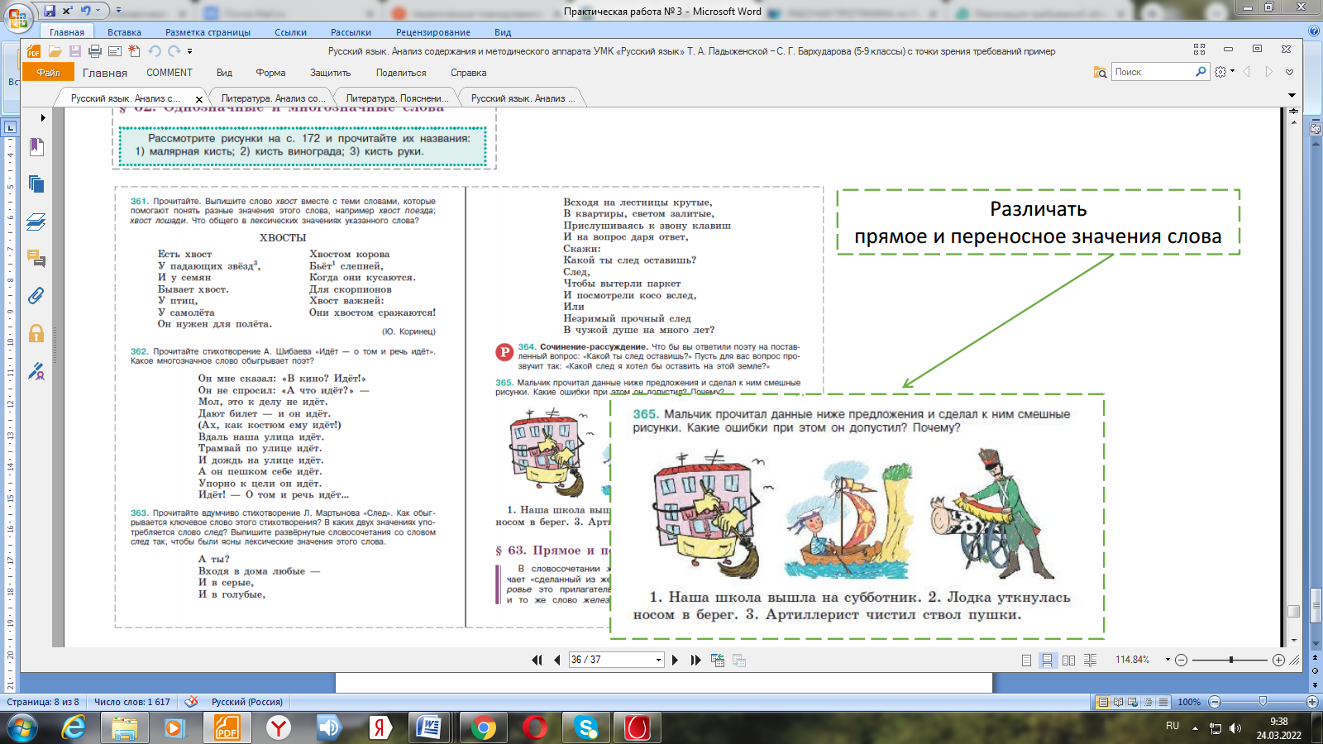Open the page number 36 / 37 dropdown
This screenshot has width=1323, height=744.
coord(659,660)
